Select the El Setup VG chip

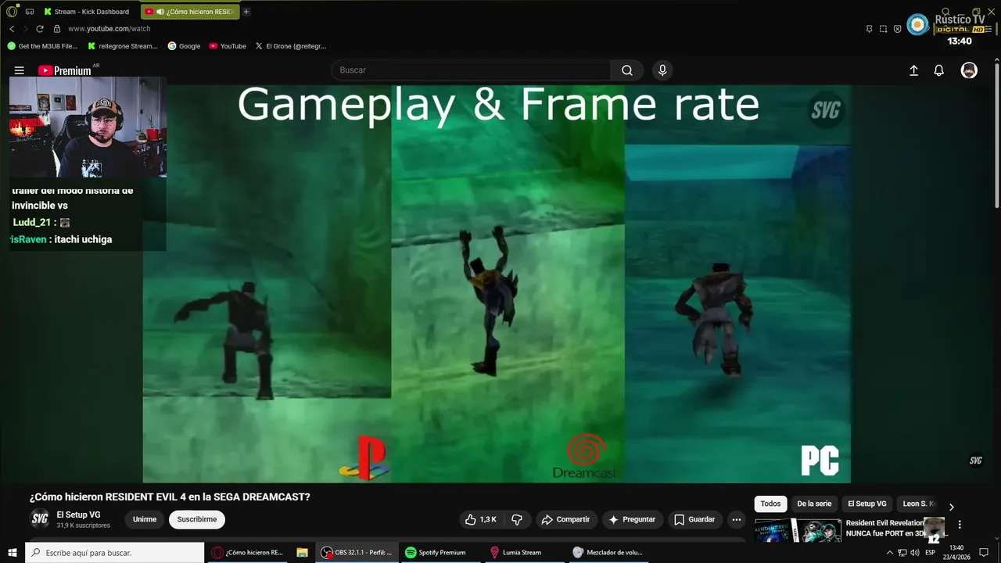(x=867, y=504)
